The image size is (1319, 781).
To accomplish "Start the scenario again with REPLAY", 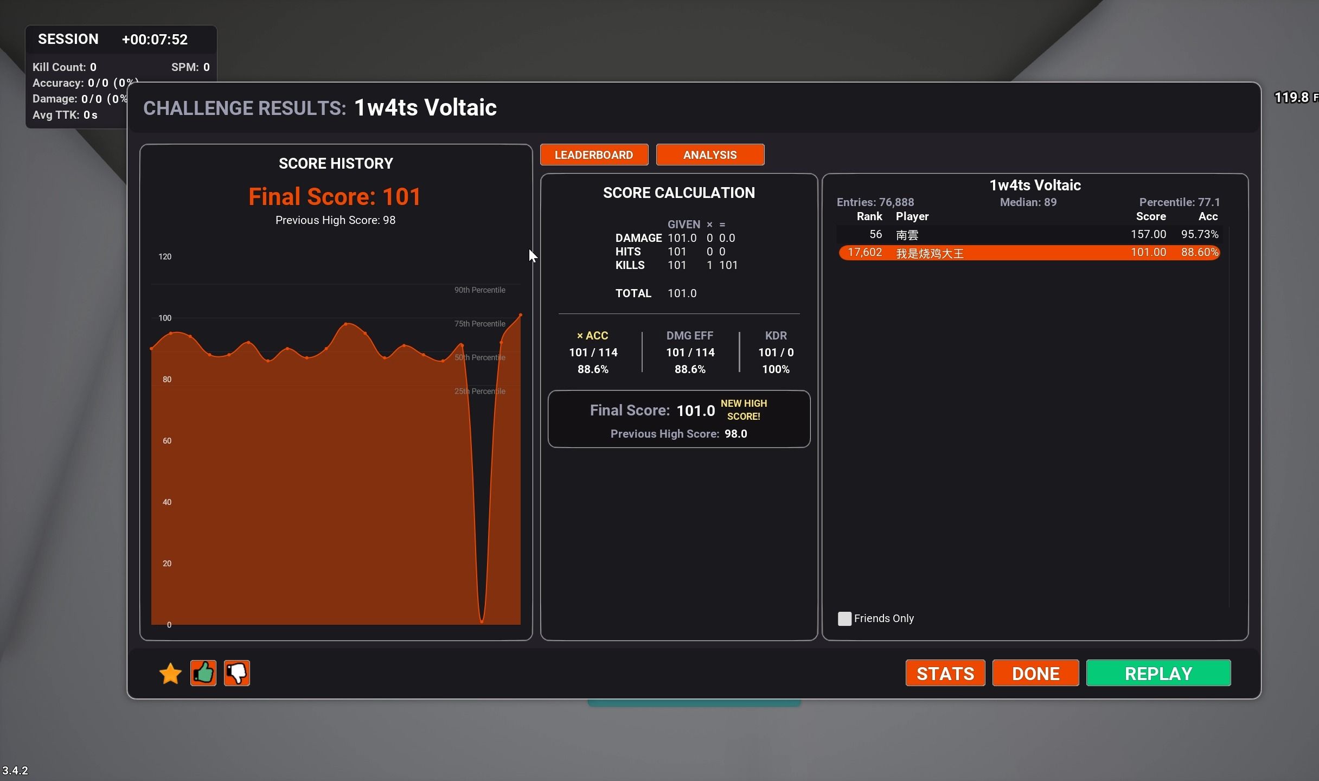I will tap(1158, 673).
